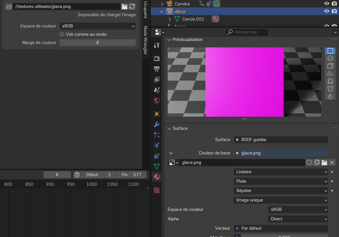The image size is (339, 237).
Task: Open the Object properties tab
Action: (157, 114)
